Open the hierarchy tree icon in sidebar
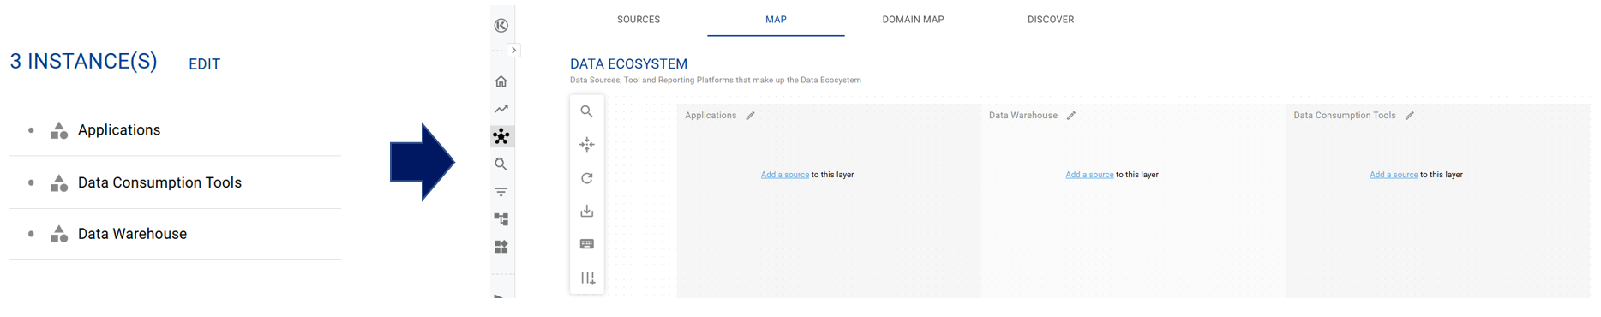The width and height of the screenshot is (1601, 317). point(501,219)
